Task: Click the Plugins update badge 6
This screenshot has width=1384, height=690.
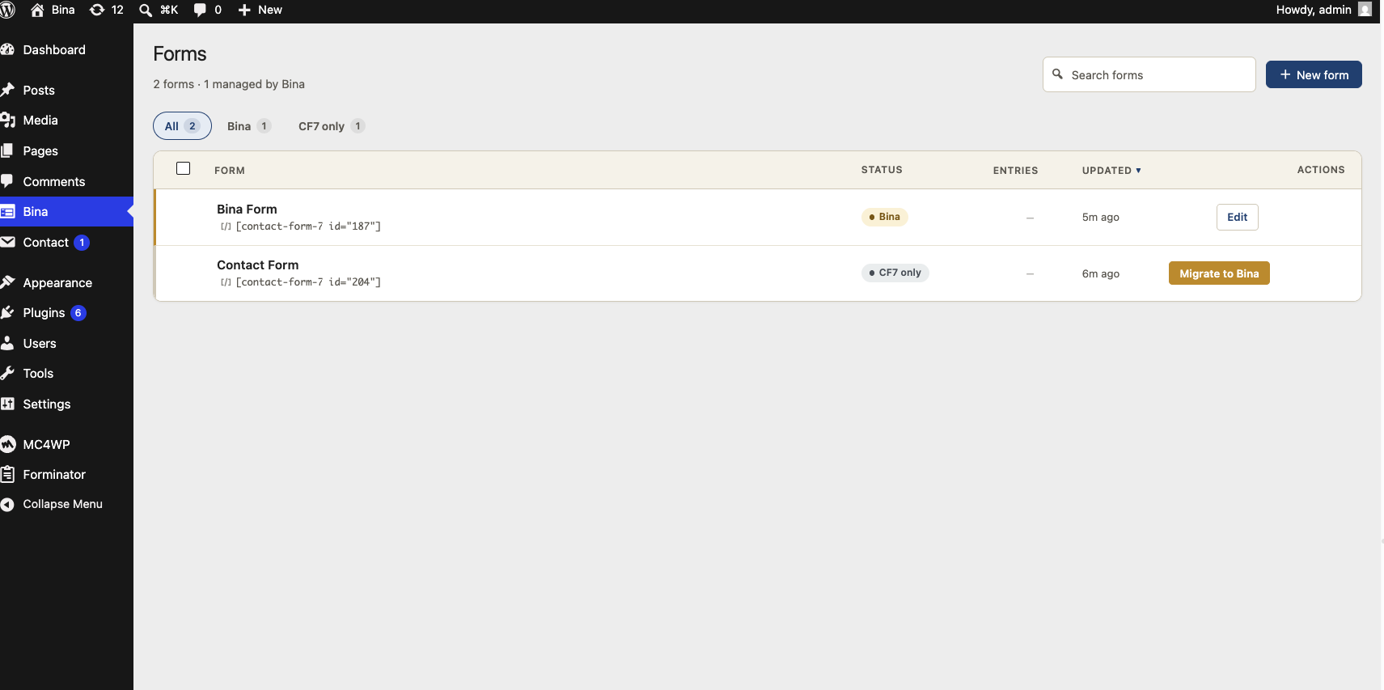Action: point(78,313)
